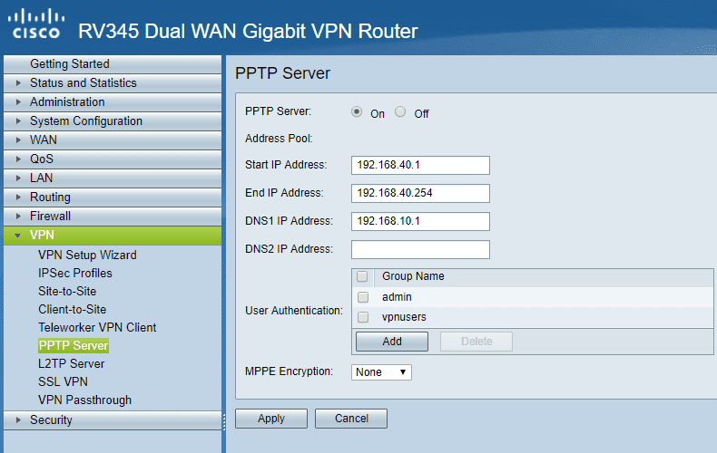Screen dimensions: 717x453
Task: Click the Cancel button
Action: tap(351, 419)
